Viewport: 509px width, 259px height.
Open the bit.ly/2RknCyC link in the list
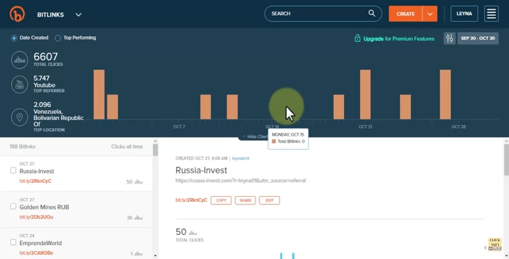pos(36,181)
